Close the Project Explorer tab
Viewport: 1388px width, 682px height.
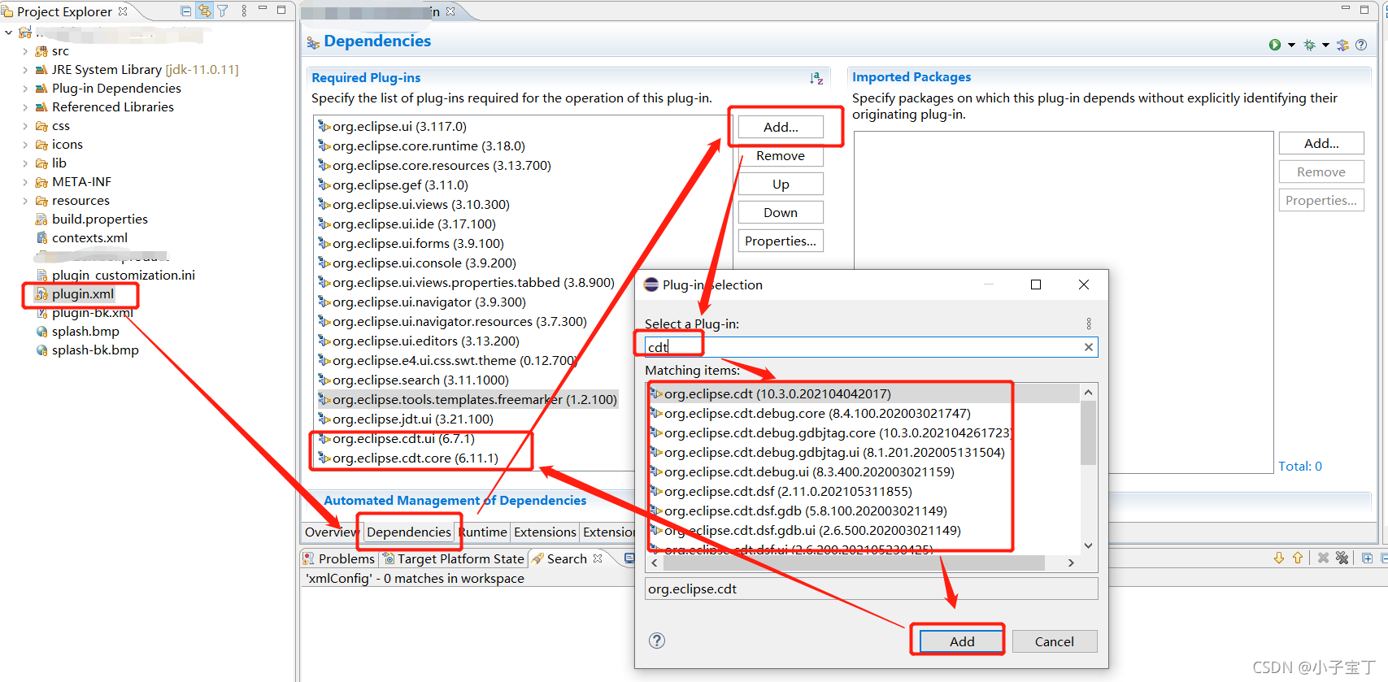123,11
